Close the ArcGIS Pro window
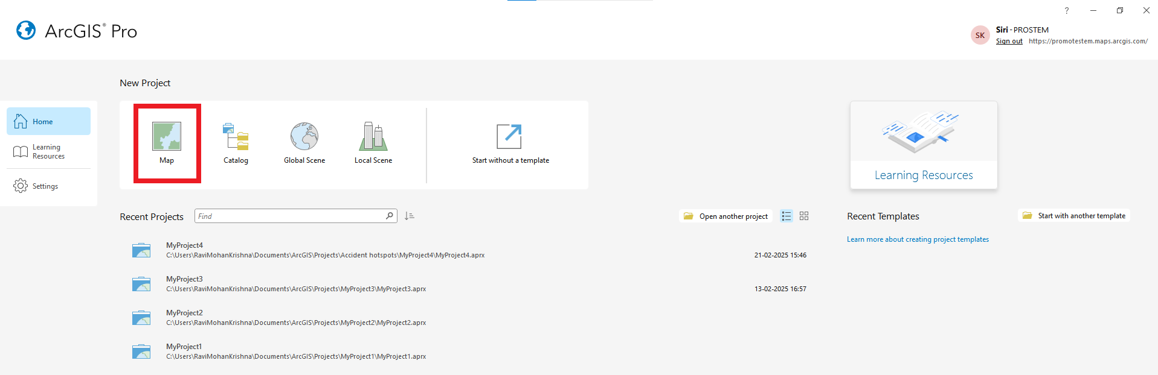This screenshot has width=1158, height=375. coord(1147,10)
